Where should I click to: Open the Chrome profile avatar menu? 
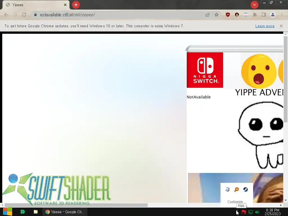273,15
